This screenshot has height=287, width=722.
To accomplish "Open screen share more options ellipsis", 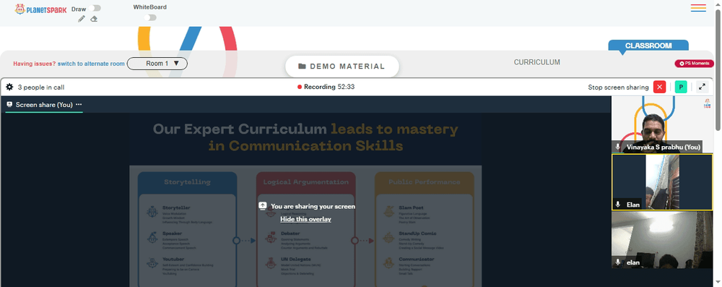I will [79, 105].
